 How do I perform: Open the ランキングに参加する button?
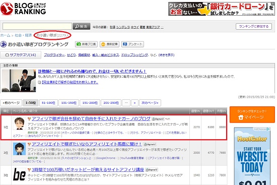[x=254, y=26]
